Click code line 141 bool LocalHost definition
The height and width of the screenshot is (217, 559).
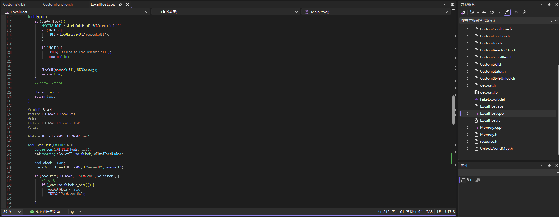coord(53,145)
